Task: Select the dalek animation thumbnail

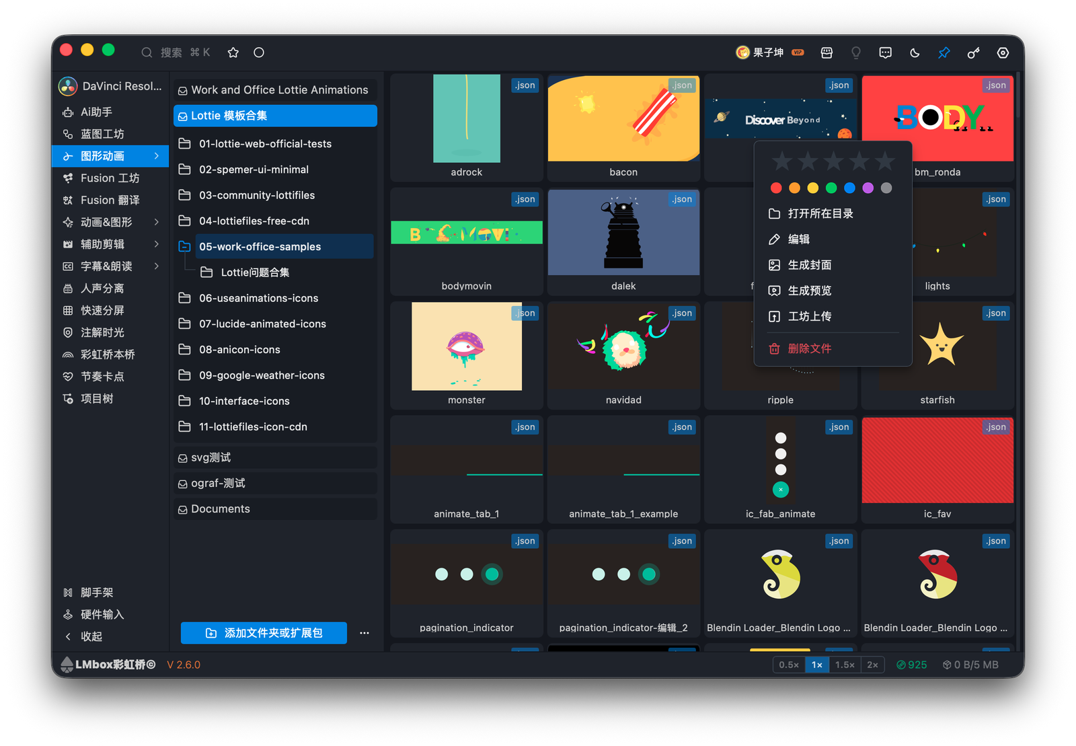Action: click(x=623, y=232)
